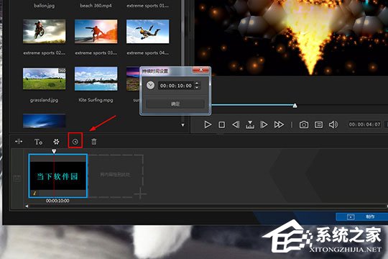388x259 pixels.
Task: Click the move/arrange arrows tool icon
Action: pyautogui.click(x=19, y=142)
